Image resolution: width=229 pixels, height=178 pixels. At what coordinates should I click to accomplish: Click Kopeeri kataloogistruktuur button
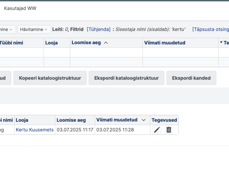click(x=50, y=78)
